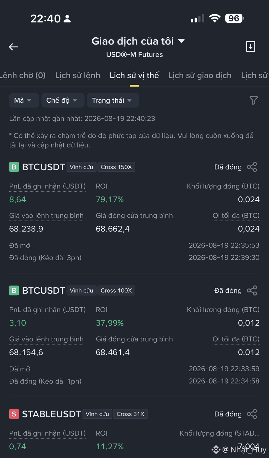Open the Chế độ dropdown
This screenshot has width=269, height=458.
coord(63,100)
